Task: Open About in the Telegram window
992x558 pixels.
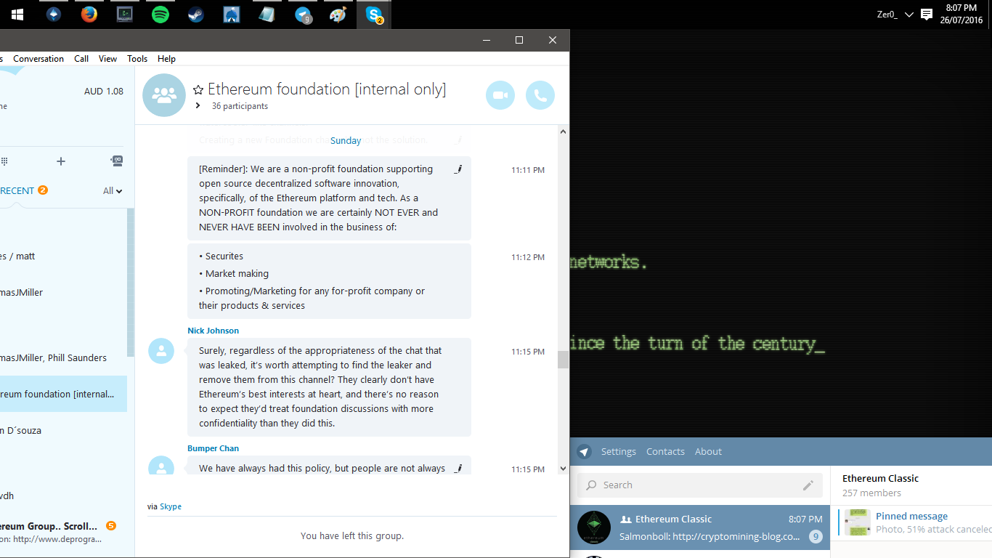Action: pos(708,452)
